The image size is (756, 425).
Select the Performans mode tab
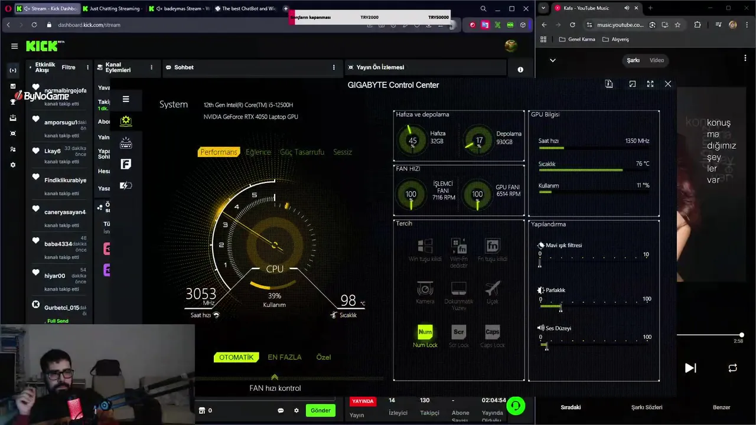pyautogui.click(x=219, y=152)
